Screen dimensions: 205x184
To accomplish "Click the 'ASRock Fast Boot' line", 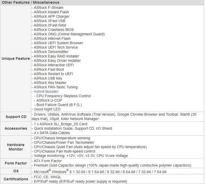I will tap(48, 70).
